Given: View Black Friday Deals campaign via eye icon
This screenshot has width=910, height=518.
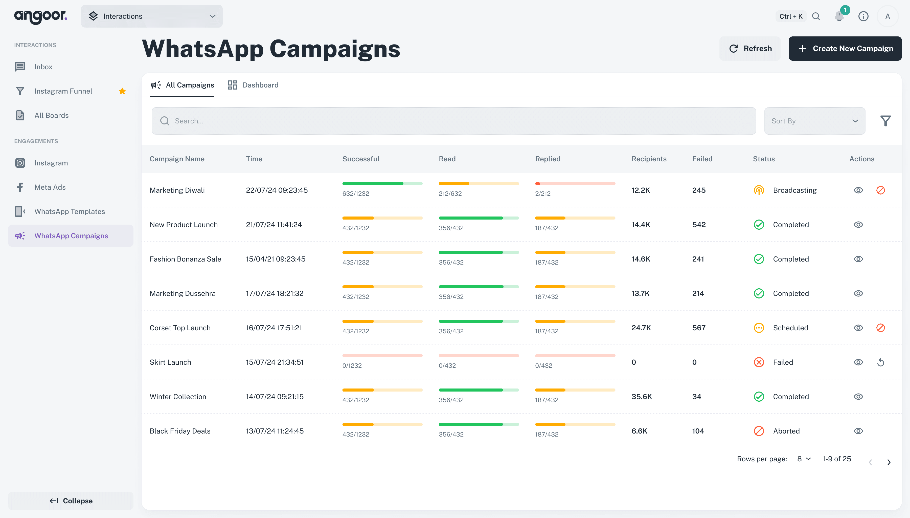Looking at the screenshot, I should point(858,431).
